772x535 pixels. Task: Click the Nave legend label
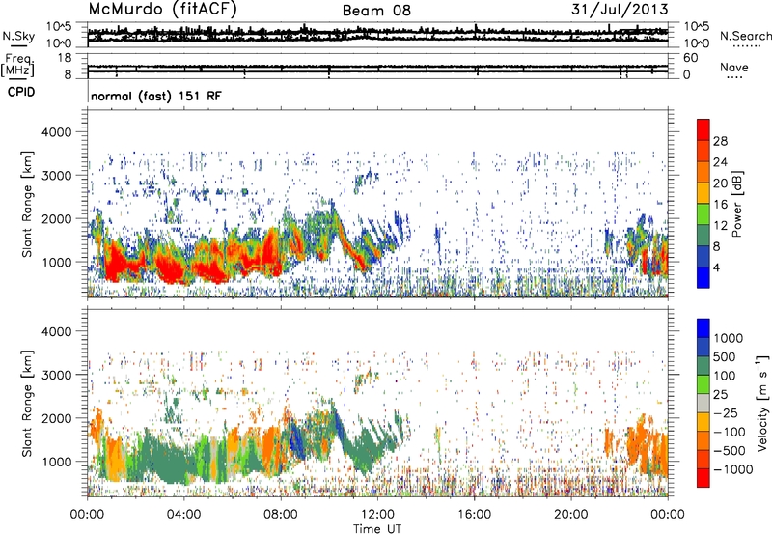coord(734,68)
